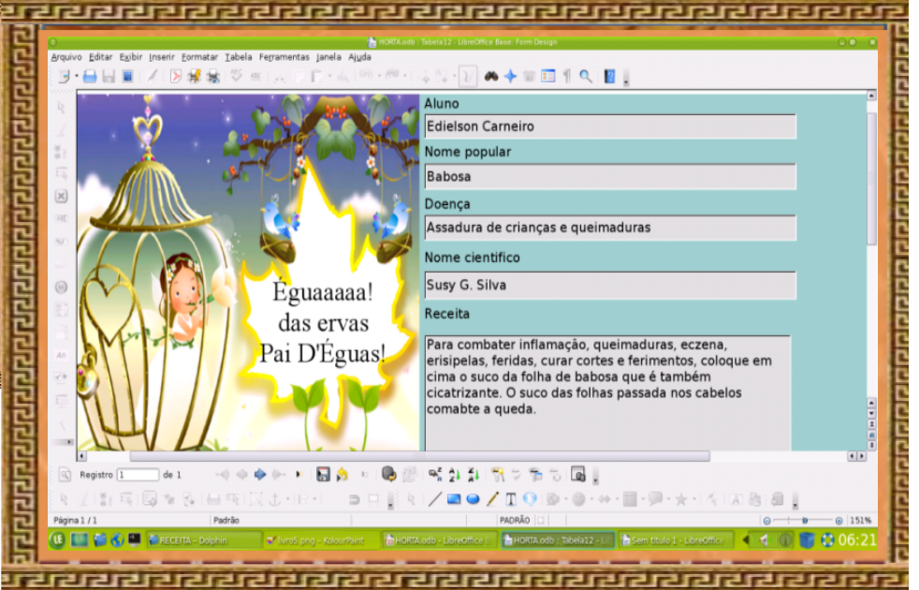Viewport: 919px width, 590px height.
Task: Open the Arquivo menu
Action: click(x=66, y=57)
